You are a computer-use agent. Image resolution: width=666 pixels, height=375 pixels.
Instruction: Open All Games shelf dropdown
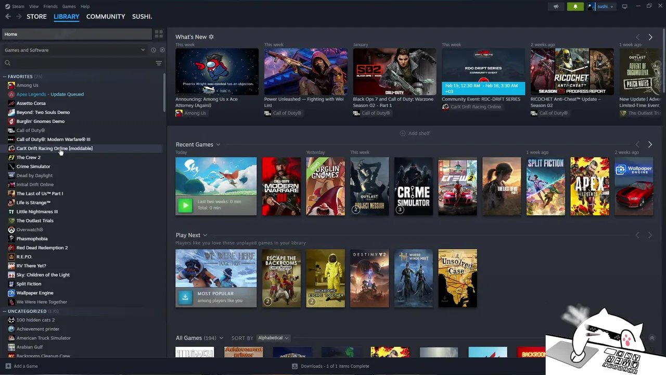pos(221,338)
